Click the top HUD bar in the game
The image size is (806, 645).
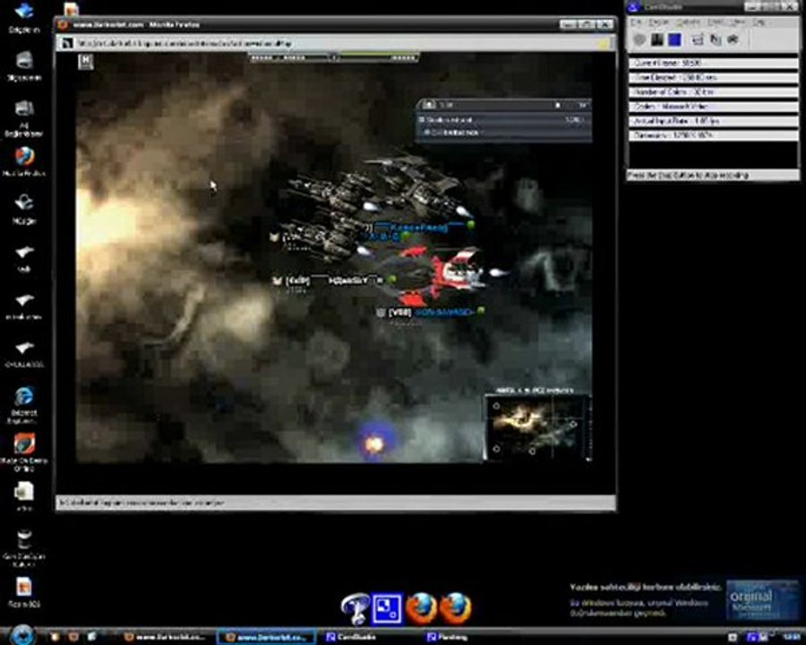(335, 57)
